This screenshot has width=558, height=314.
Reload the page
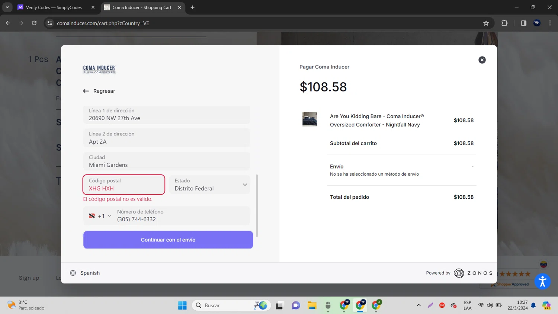(34, 23)
